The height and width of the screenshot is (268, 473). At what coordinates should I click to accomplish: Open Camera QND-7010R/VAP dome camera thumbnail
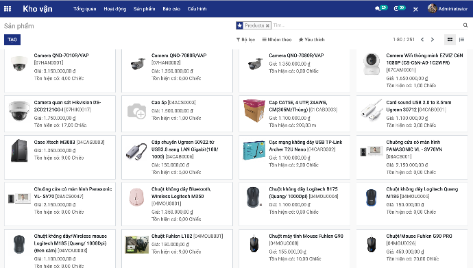19,63
